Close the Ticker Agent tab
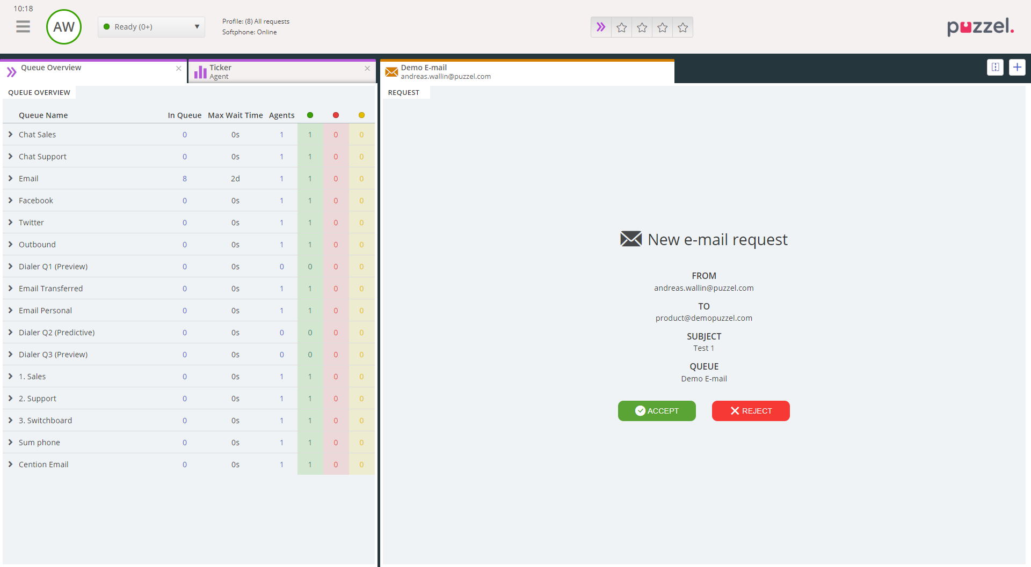The height and width of the screenshot is (567, 1031). [367, 68]
